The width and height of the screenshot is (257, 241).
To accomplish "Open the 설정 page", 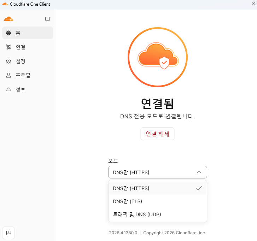I will tap(28, 61).
